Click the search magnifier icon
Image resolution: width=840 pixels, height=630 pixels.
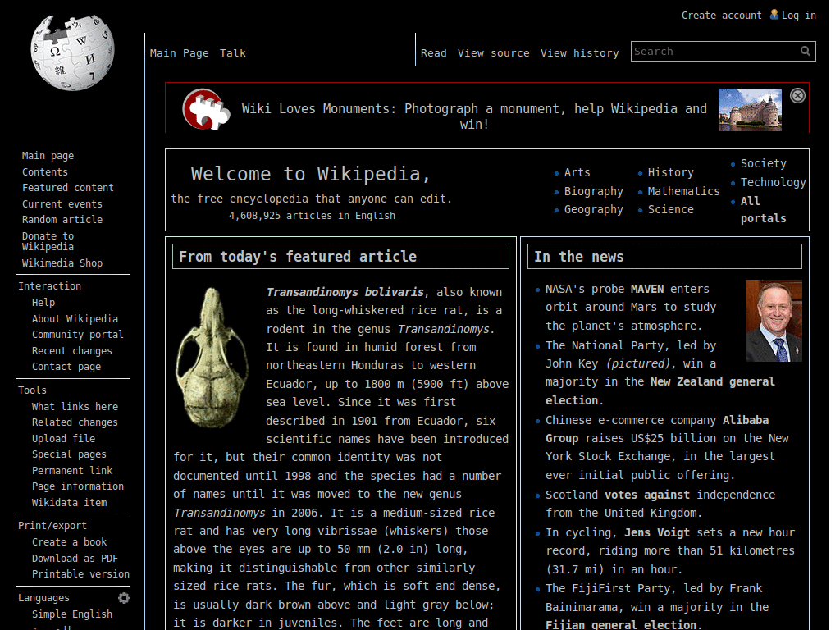pyautogui.click(x=806, y=51)
